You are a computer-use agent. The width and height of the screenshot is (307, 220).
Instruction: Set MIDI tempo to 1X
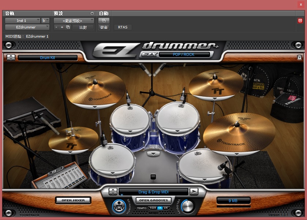[x=160, y=208]
